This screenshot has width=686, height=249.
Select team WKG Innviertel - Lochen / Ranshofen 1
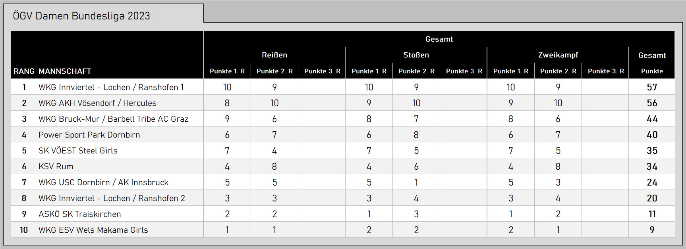(x=111, y=87)
